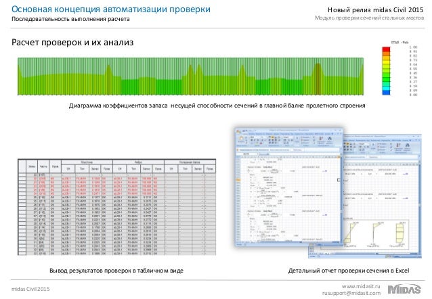
Task: Click caption 'Вывод результатов проверок в табличном виде'
Action: click(116, 271)
